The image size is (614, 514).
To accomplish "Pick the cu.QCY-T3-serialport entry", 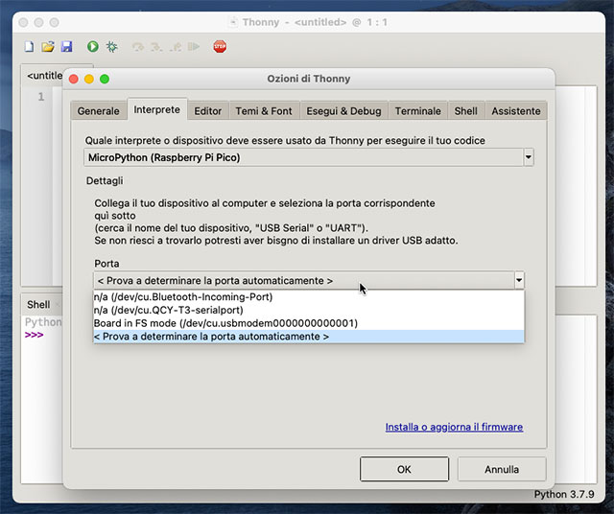I will pos(168,310).
